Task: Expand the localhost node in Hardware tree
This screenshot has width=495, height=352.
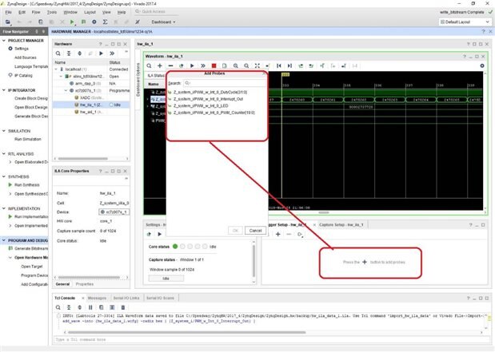Action: (x=58, y=69)
